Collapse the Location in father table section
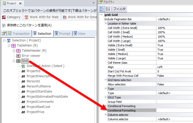The image size is (193, 123). pyautogui.click(x=105, y=24)
